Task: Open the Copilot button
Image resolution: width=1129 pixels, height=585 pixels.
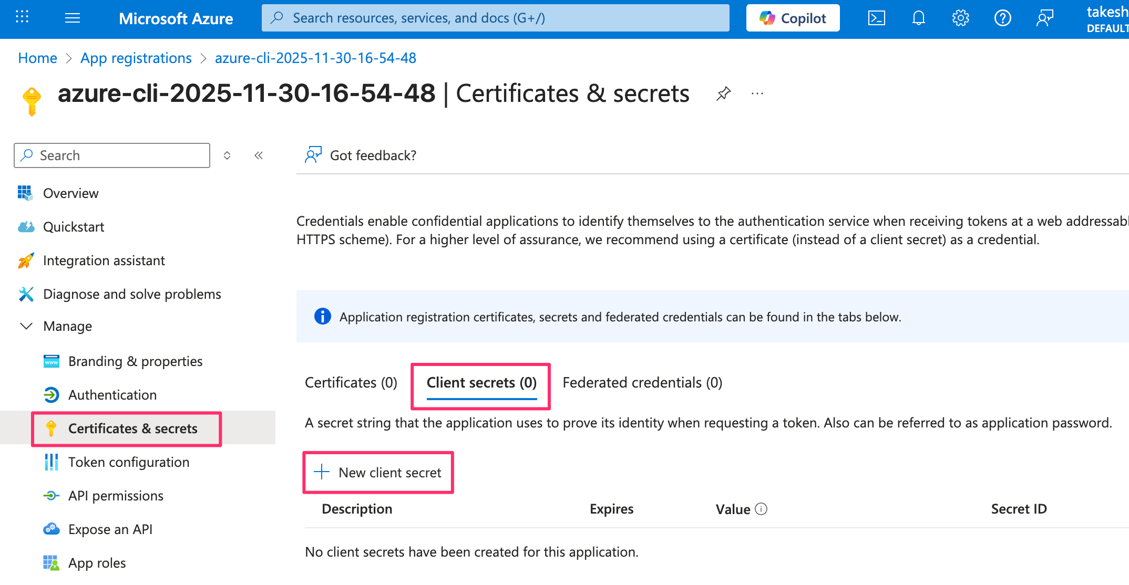Action: (793, 18)
